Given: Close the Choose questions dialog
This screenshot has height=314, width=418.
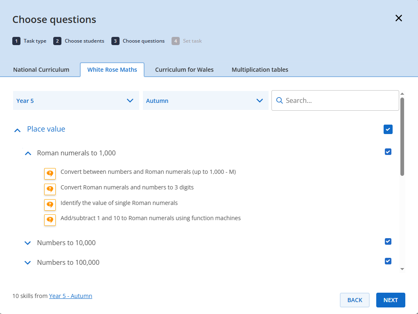Looking at the screenshot, I should click(398, 18).
